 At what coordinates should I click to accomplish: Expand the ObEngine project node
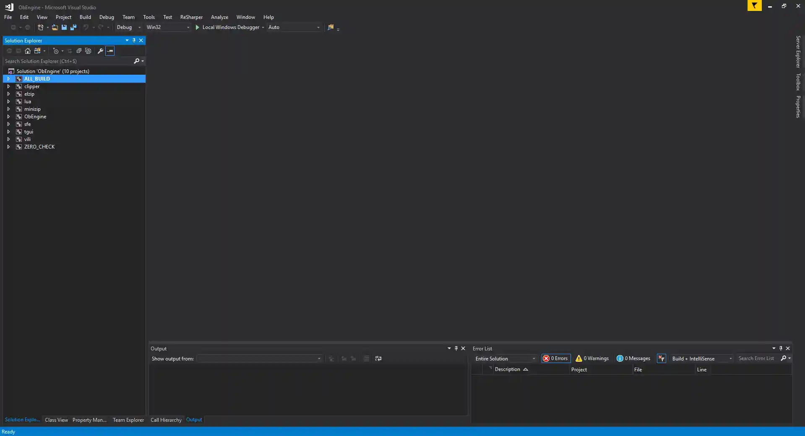pos(8,117)
